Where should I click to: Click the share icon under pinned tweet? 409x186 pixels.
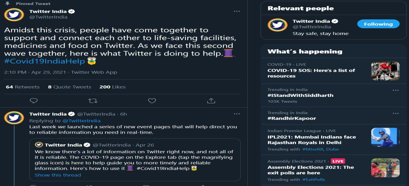[x=211, y=101]
